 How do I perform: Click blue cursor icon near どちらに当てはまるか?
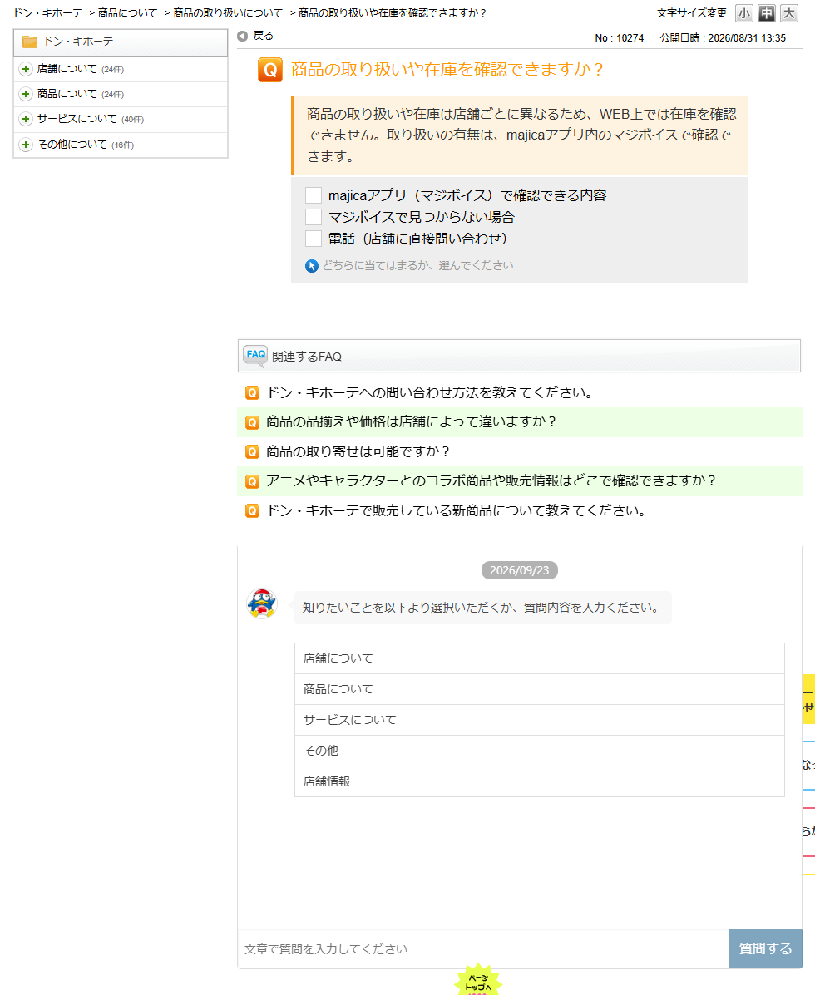tap(312, 266)
